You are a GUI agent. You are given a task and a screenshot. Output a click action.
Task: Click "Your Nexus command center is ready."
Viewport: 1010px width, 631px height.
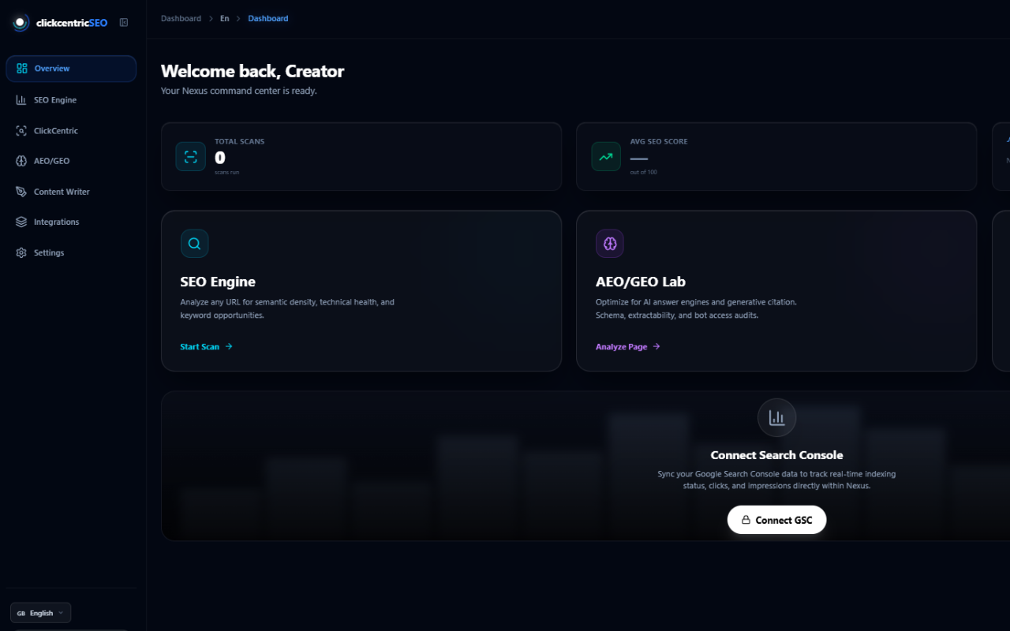(x=239, y=91)
